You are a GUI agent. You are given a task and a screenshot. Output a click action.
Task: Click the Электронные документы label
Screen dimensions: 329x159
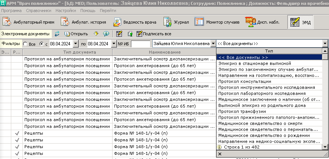(25, 34)
